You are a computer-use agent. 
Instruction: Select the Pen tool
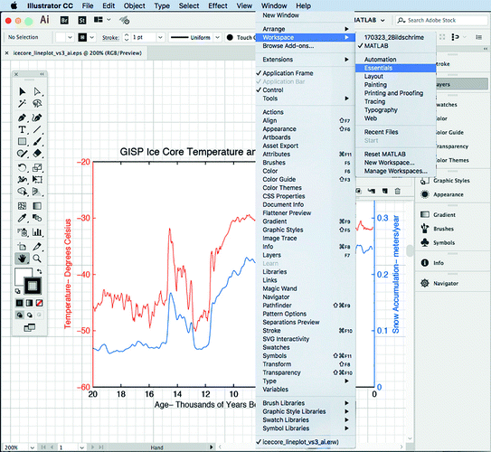(22, 118)
